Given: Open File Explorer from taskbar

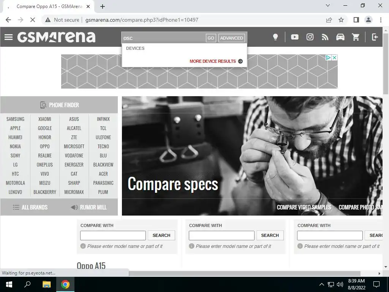Looking at the screenshot, I should click(46, 284).
